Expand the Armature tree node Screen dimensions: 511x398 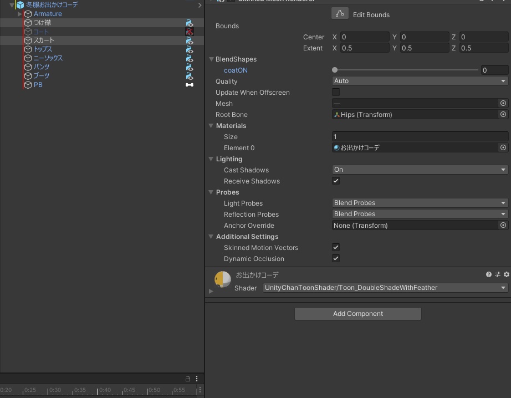point(19,14)
